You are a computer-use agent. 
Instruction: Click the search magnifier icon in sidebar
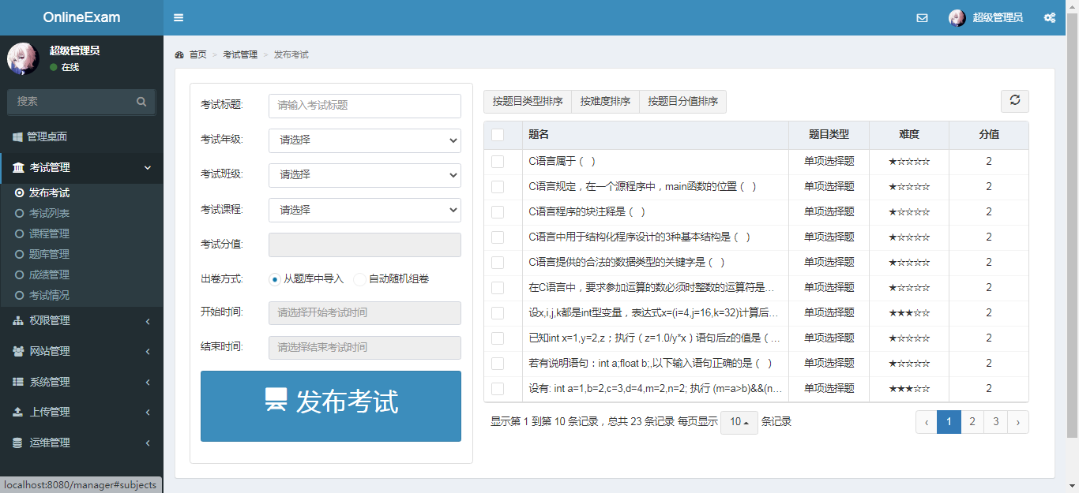[141, 102]
